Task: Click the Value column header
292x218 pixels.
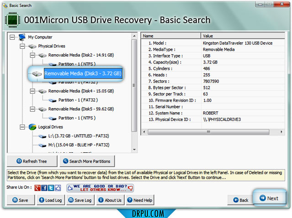Action: coord(243,36)
